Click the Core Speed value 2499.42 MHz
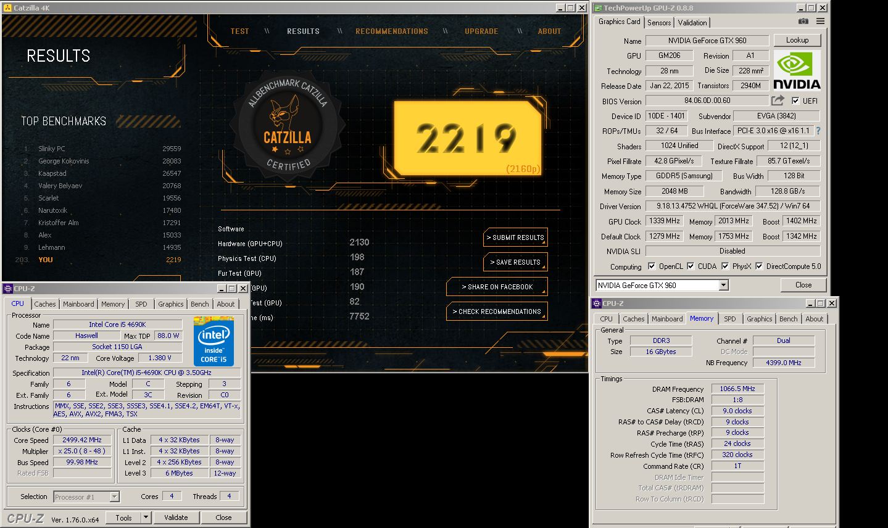 pos(82,440)
